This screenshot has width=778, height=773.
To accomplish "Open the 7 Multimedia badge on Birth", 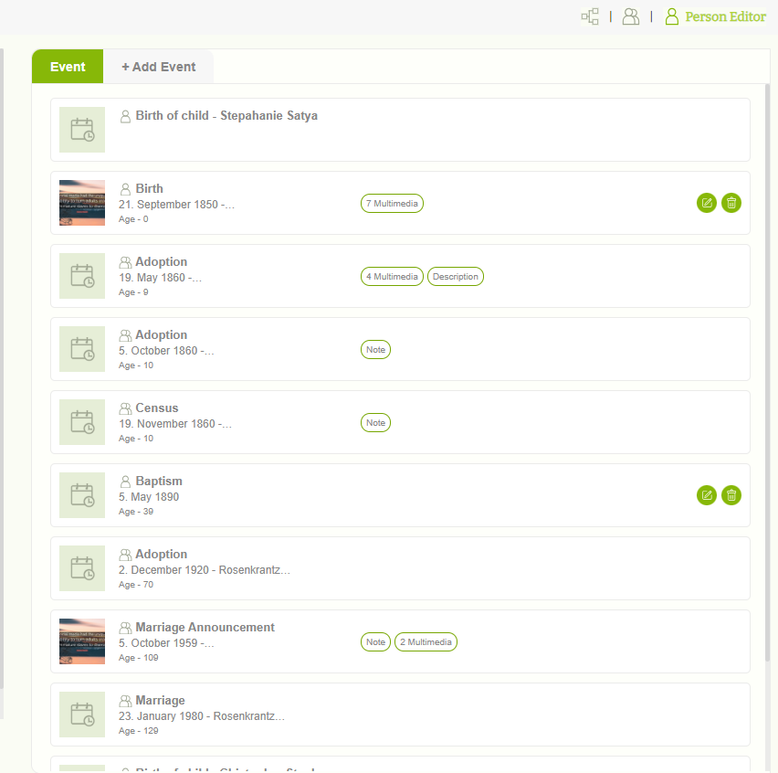I will point(392,203).
